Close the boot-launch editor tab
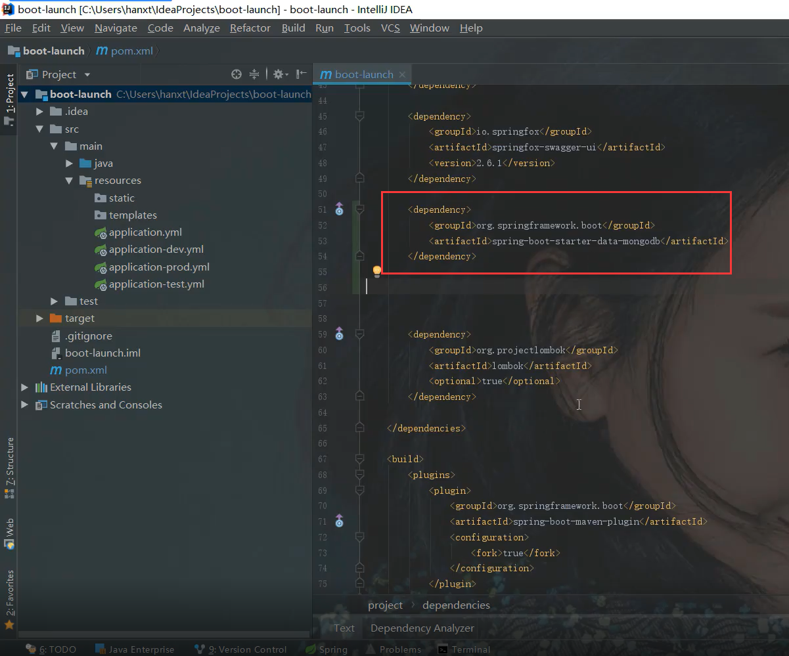This screenshot has height=656, width=789. (403, 74)
